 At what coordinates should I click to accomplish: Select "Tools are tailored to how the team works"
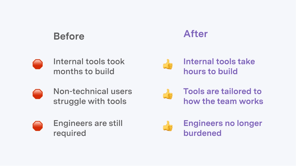(x=223, y=96)
